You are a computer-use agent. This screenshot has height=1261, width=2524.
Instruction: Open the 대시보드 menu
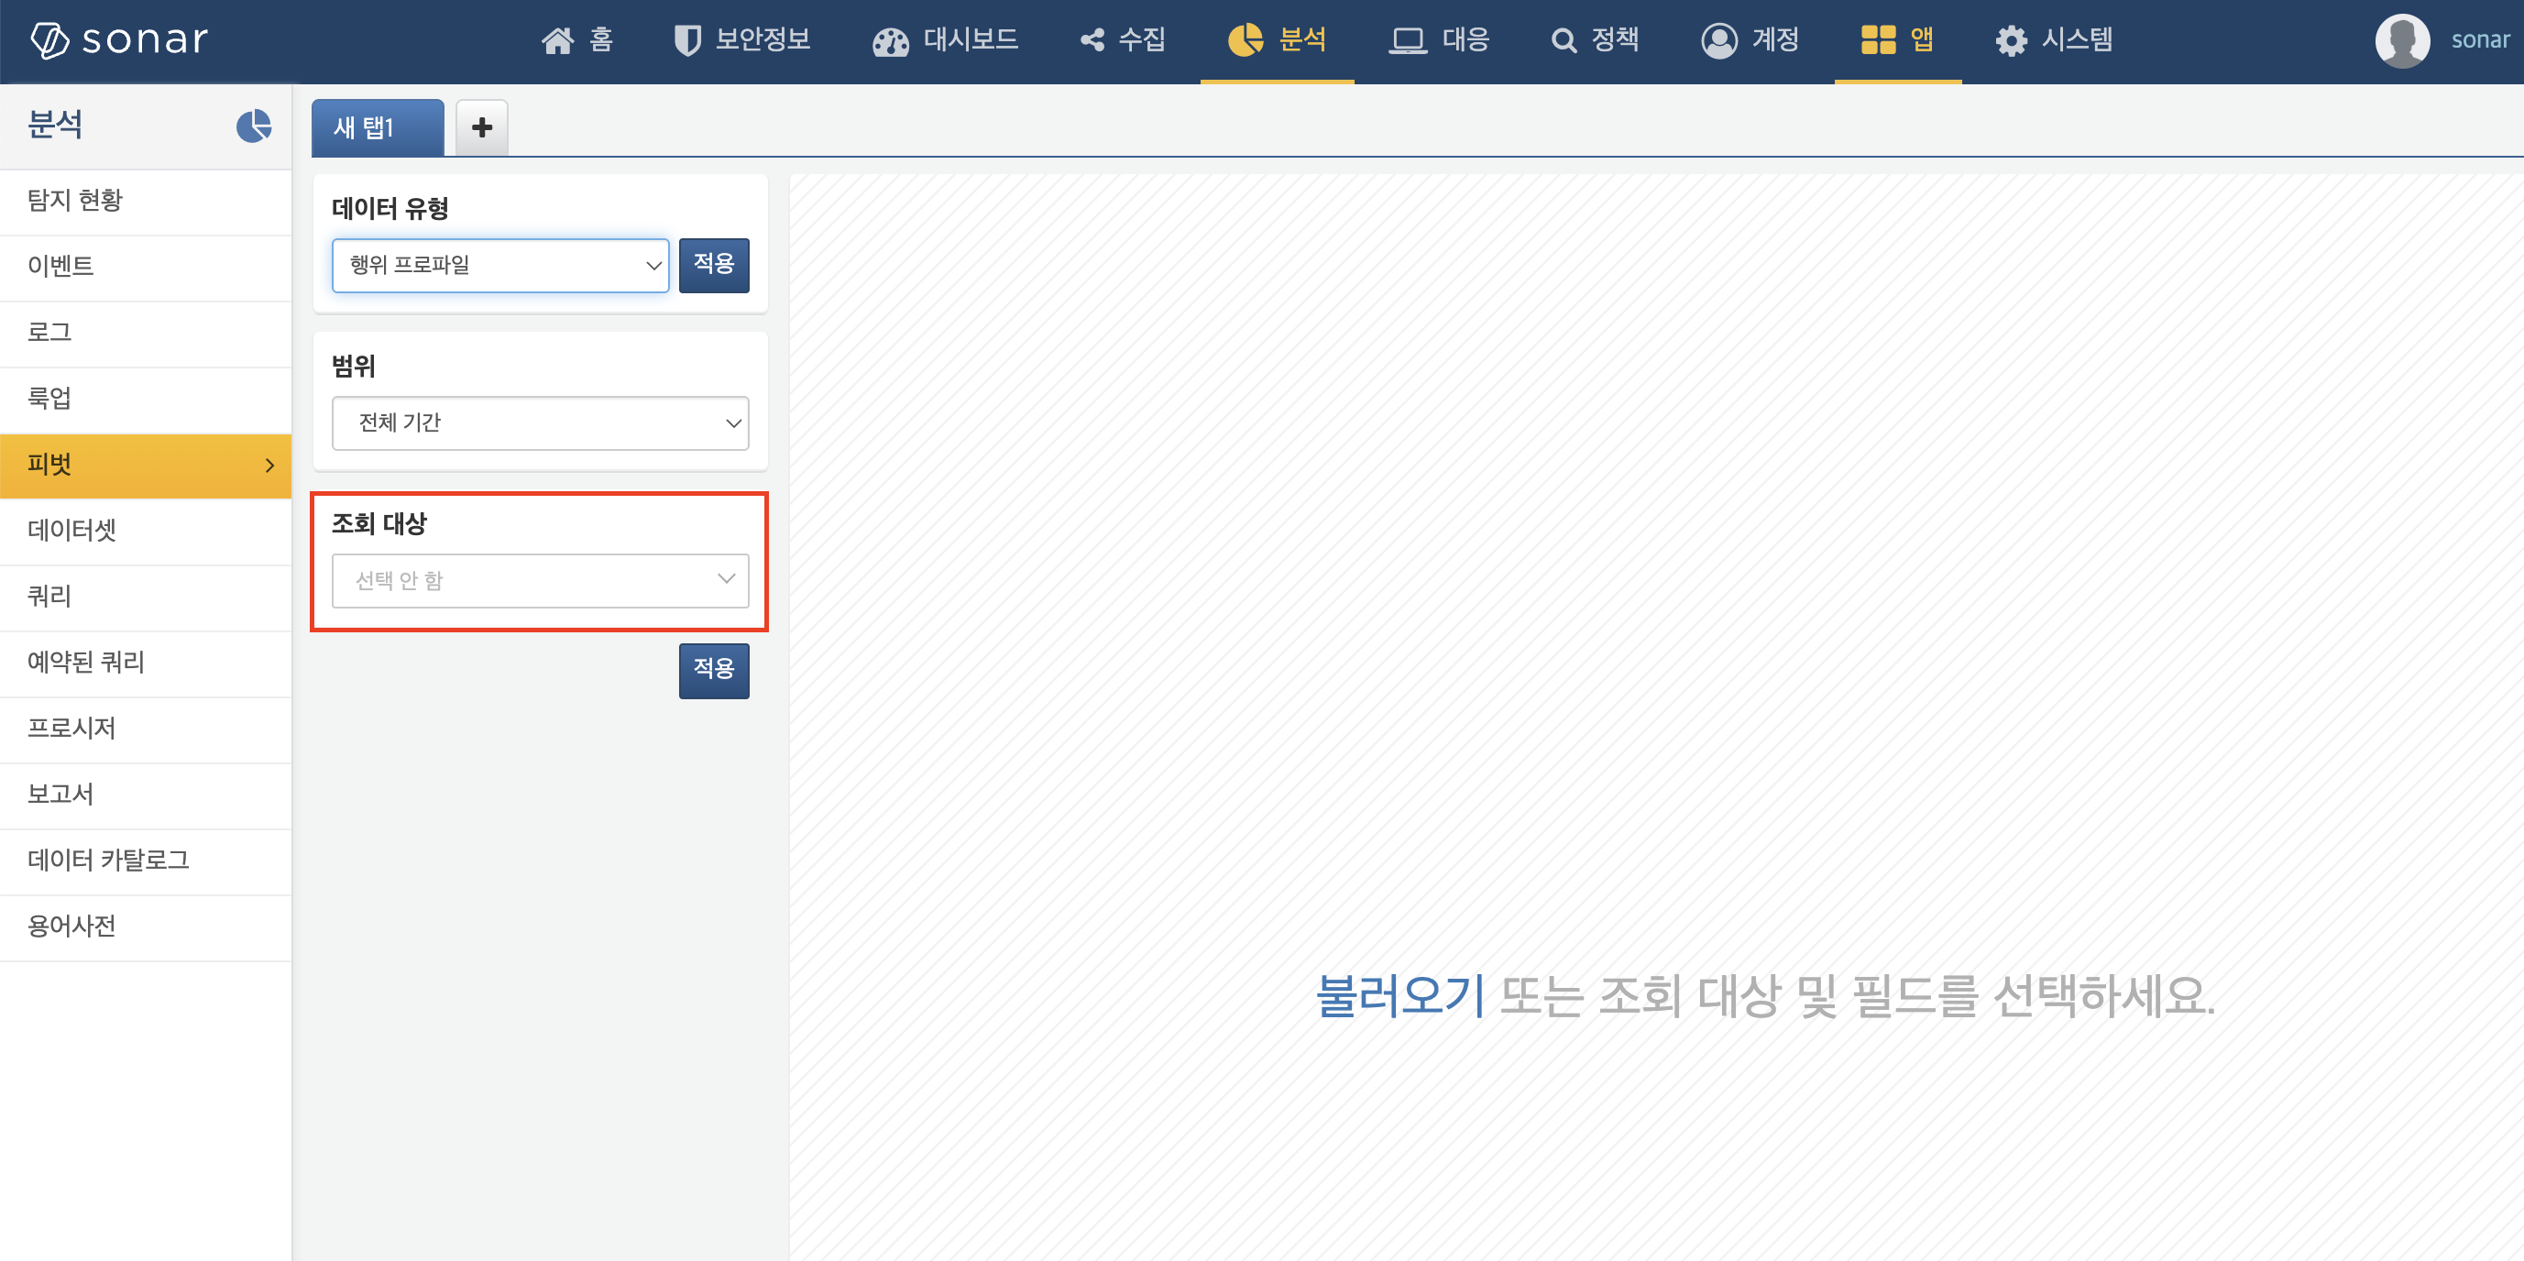pyautogui.click(x=971, y=39)
